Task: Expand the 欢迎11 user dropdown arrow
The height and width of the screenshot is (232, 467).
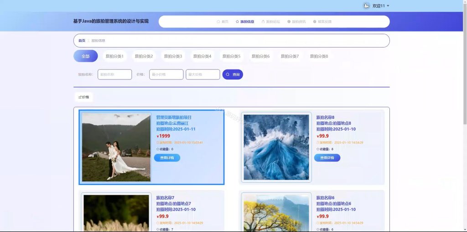Action: tap(388, 6)
